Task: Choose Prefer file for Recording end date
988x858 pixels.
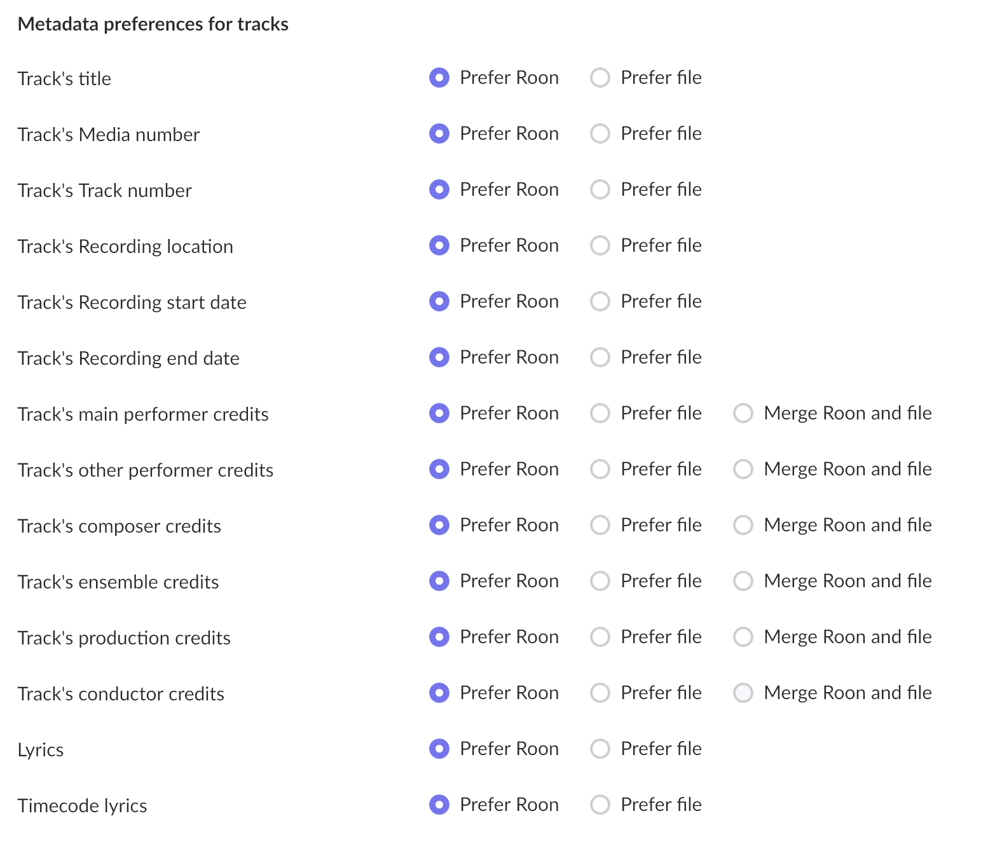Action: point(600,357)
